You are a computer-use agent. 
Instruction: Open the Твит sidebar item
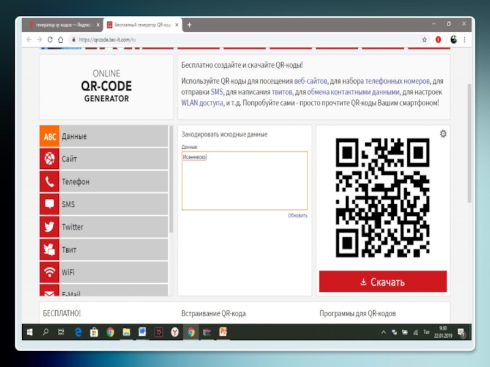104,250
